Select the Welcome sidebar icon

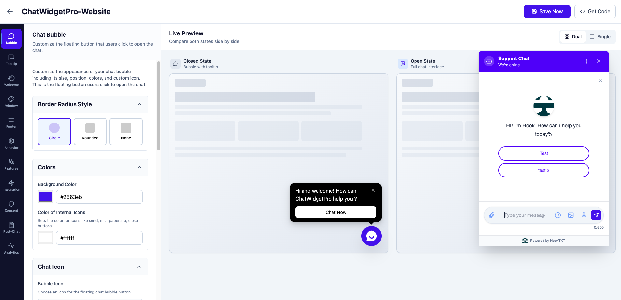pos(11,81)
